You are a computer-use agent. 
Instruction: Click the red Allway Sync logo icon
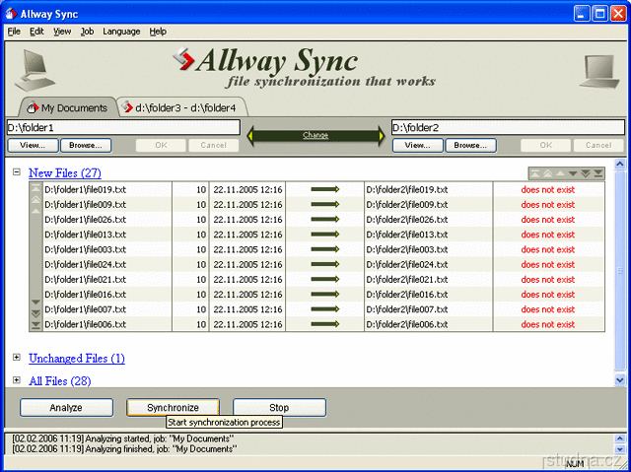tap(183, 60)
